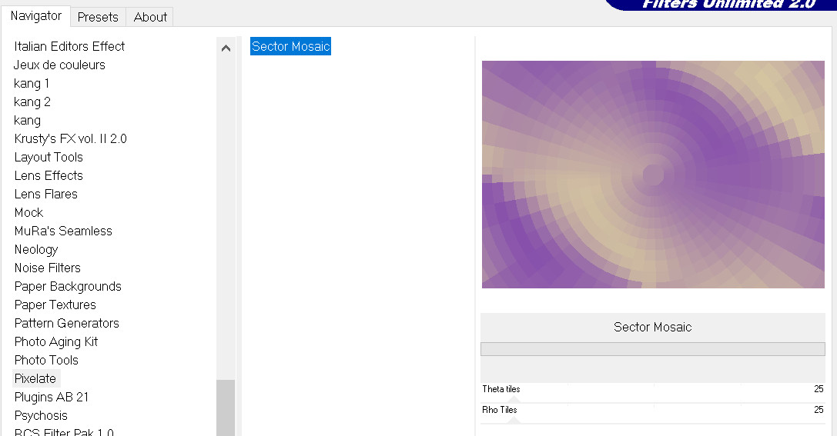The width and height of the screenshot is (837, 436).
Task: Select the Navigator tab
Action: click(x=36, y=16)
